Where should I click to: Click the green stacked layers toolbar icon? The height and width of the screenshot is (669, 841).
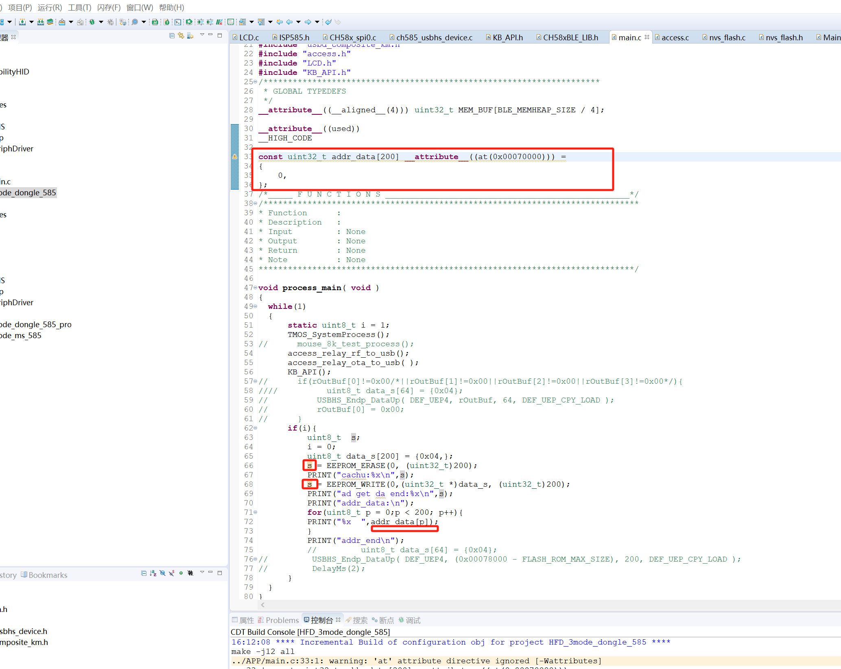point(50,22)
